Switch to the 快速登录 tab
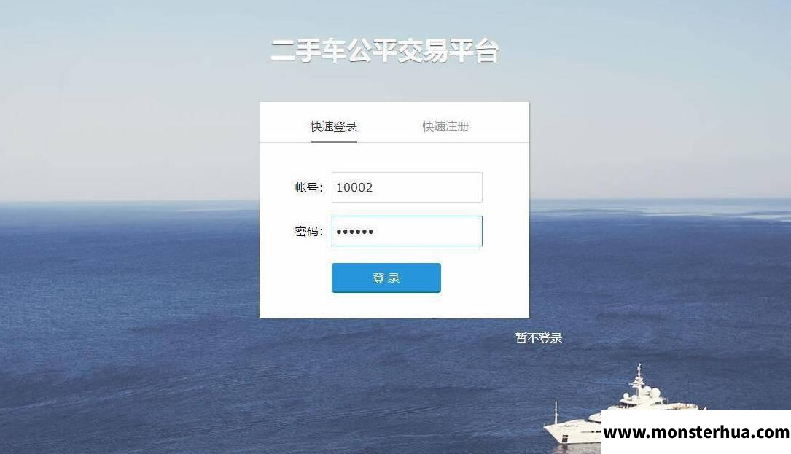This screenshot has height=454, width=791. point(333,127)
